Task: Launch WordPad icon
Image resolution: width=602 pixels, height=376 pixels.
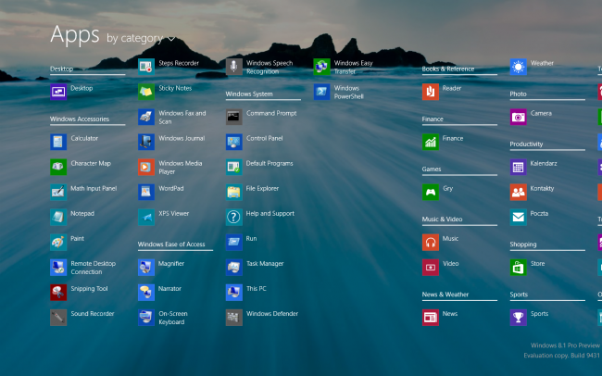Action: click(x=146, y=192)
